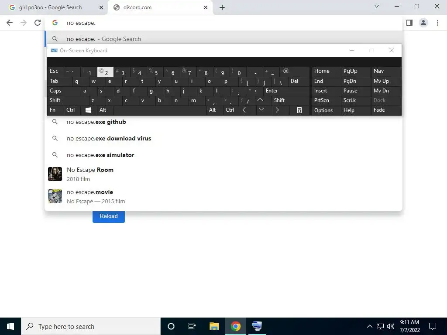
Task: Toggle left Ctrl key on keyboard
Action: tap(72, 110)
